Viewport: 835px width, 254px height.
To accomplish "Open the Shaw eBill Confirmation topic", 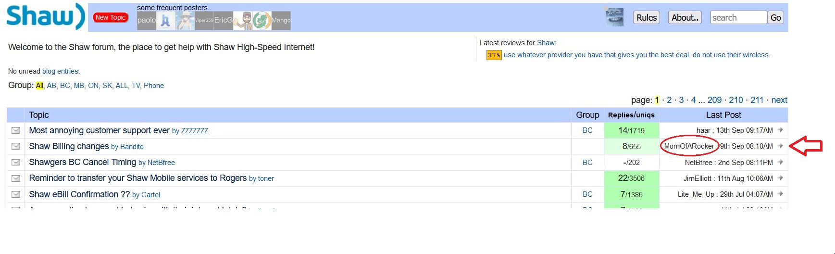I will click(79, 194).
